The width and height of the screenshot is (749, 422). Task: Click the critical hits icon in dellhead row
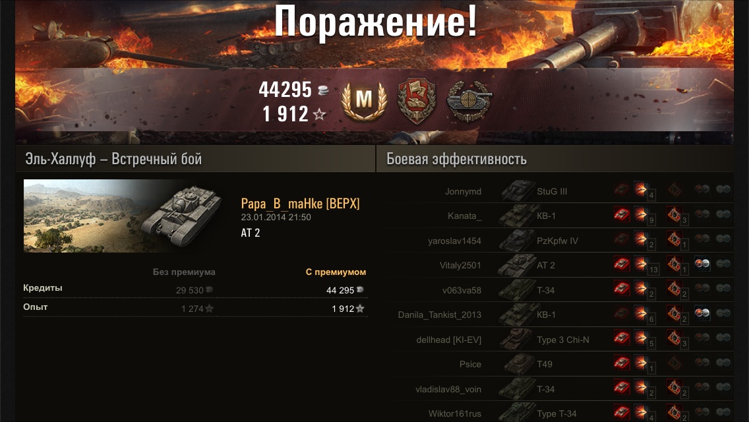(x=674, y=338)
